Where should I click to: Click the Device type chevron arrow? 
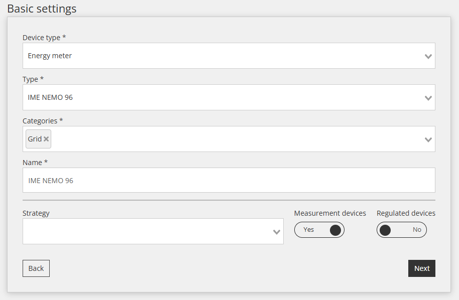tap(428, 56)
